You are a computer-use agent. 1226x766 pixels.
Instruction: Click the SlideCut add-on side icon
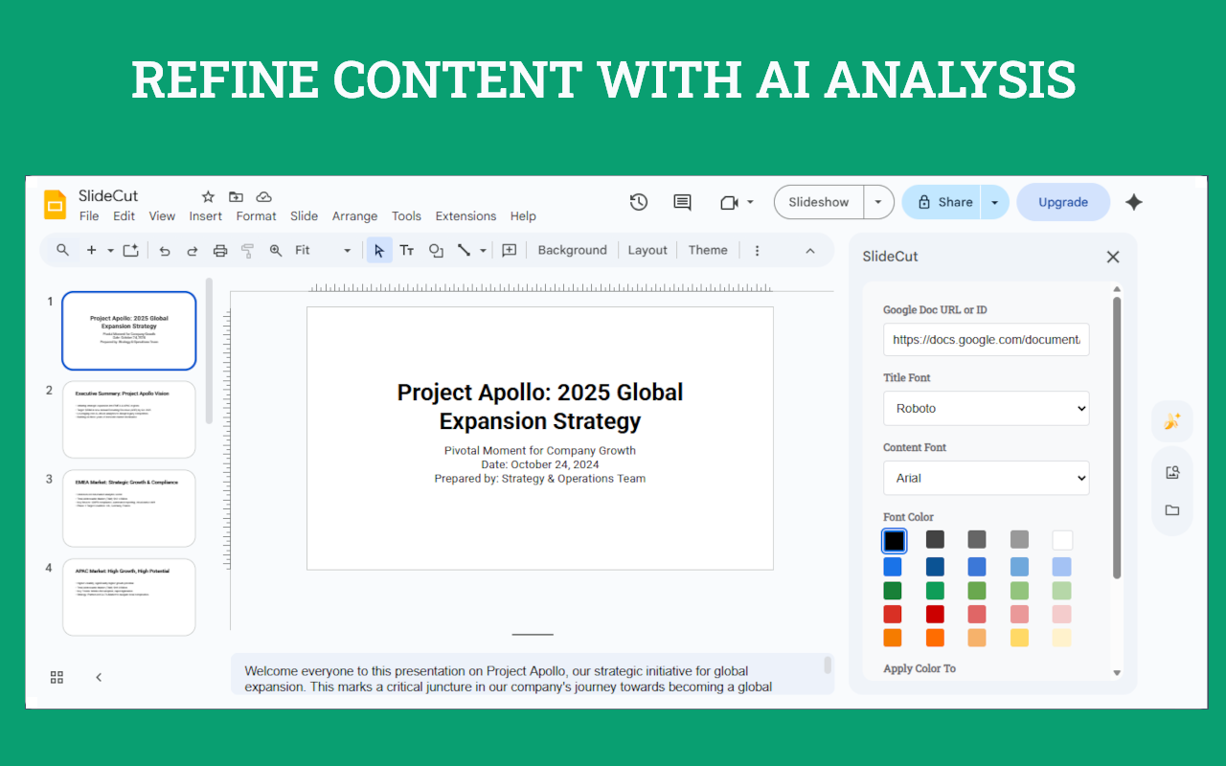click(1171, 421)
